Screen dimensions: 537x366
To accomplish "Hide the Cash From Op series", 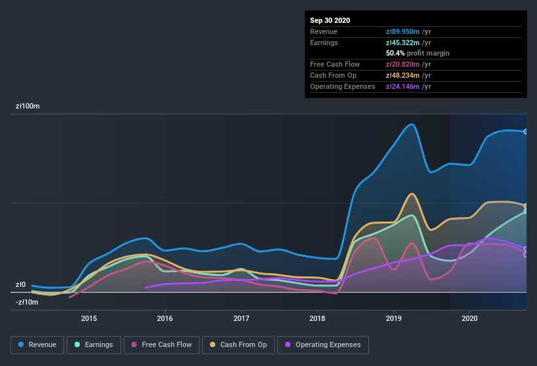I will pyautogui.click(x=238, y=345).
